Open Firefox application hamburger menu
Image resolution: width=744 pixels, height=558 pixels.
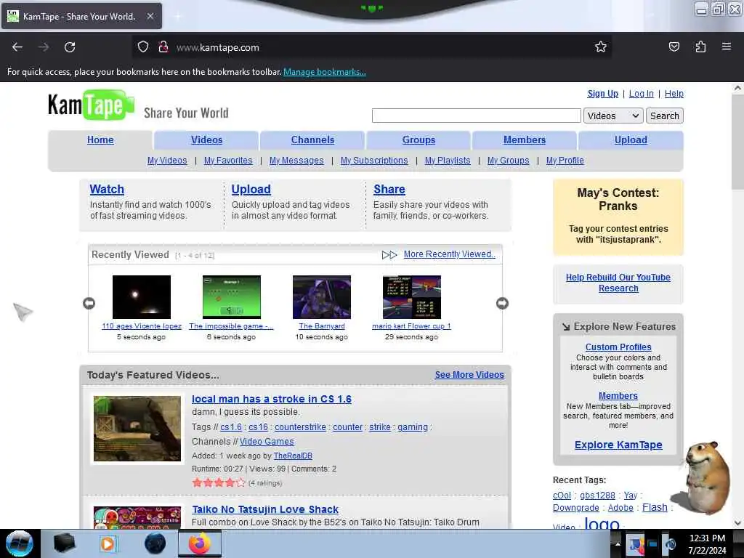click(726, 46)
